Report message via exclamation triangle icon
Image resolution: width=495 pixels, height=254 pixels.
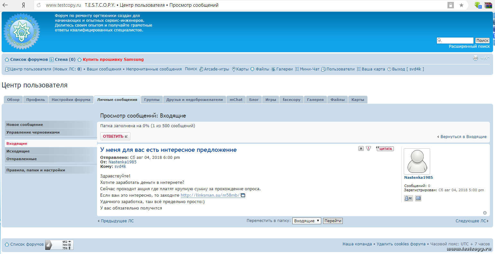pos(368,149)
